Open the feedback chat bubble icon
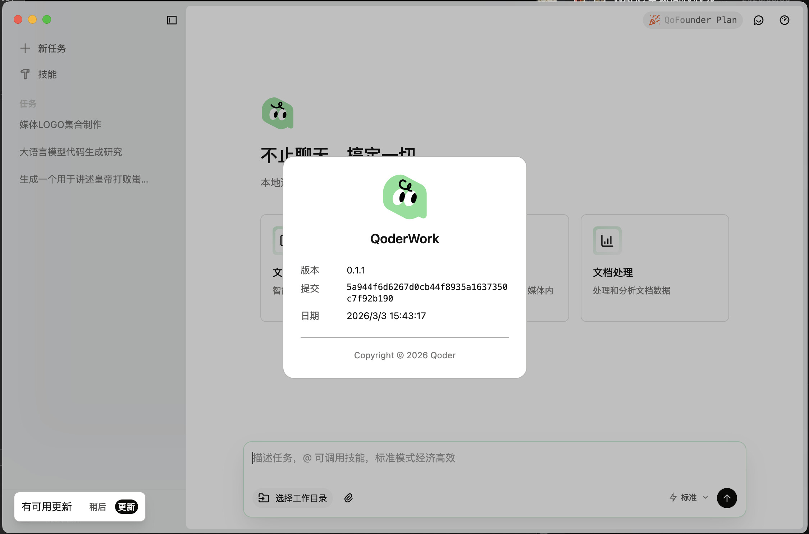 (x=758, y=20)
